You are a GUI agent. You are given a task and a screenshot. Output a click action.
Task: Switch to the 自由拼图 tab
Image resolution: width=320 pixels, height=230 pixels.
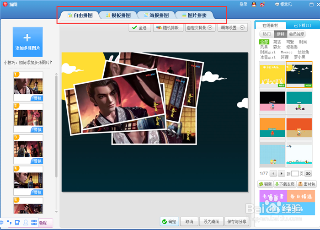point(80,15)
